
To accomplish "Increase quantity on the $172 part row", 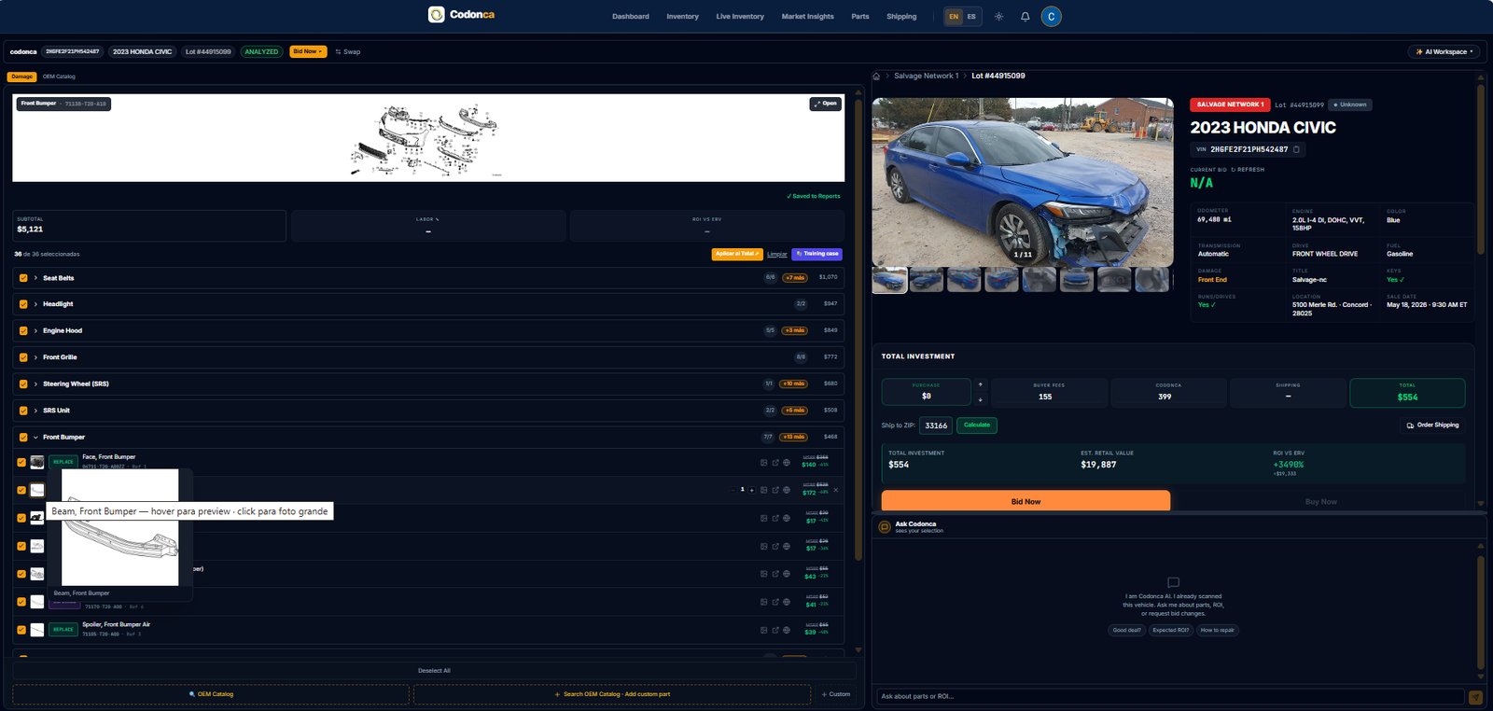I will pos(752,490).
